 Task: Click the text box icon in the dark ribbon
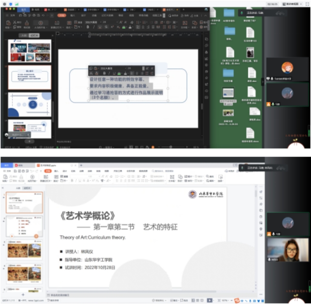pyautogui.click(x=185, y=23)
